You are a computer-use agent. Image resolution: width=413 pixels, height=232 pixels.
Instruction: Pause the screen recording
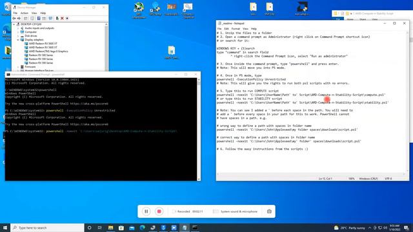click(146, 211)
